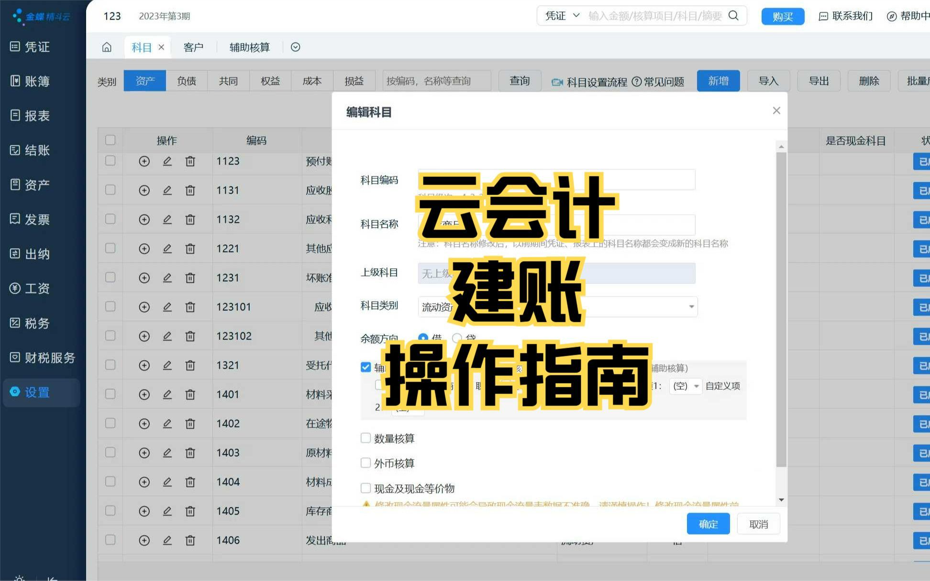
Task: Open 结账 in the left sidebar
Action: 30,150
